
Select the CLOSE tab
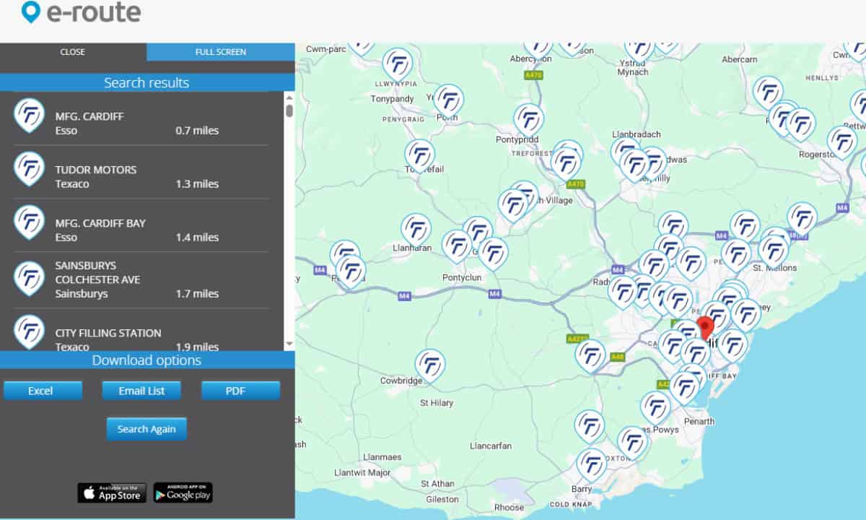click(x=73, y=52)
